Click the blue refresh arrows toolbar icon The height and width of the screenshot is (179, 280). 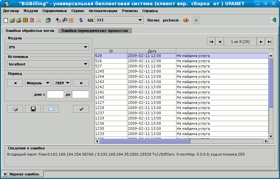pyautogui.click(x=81, y=20)
